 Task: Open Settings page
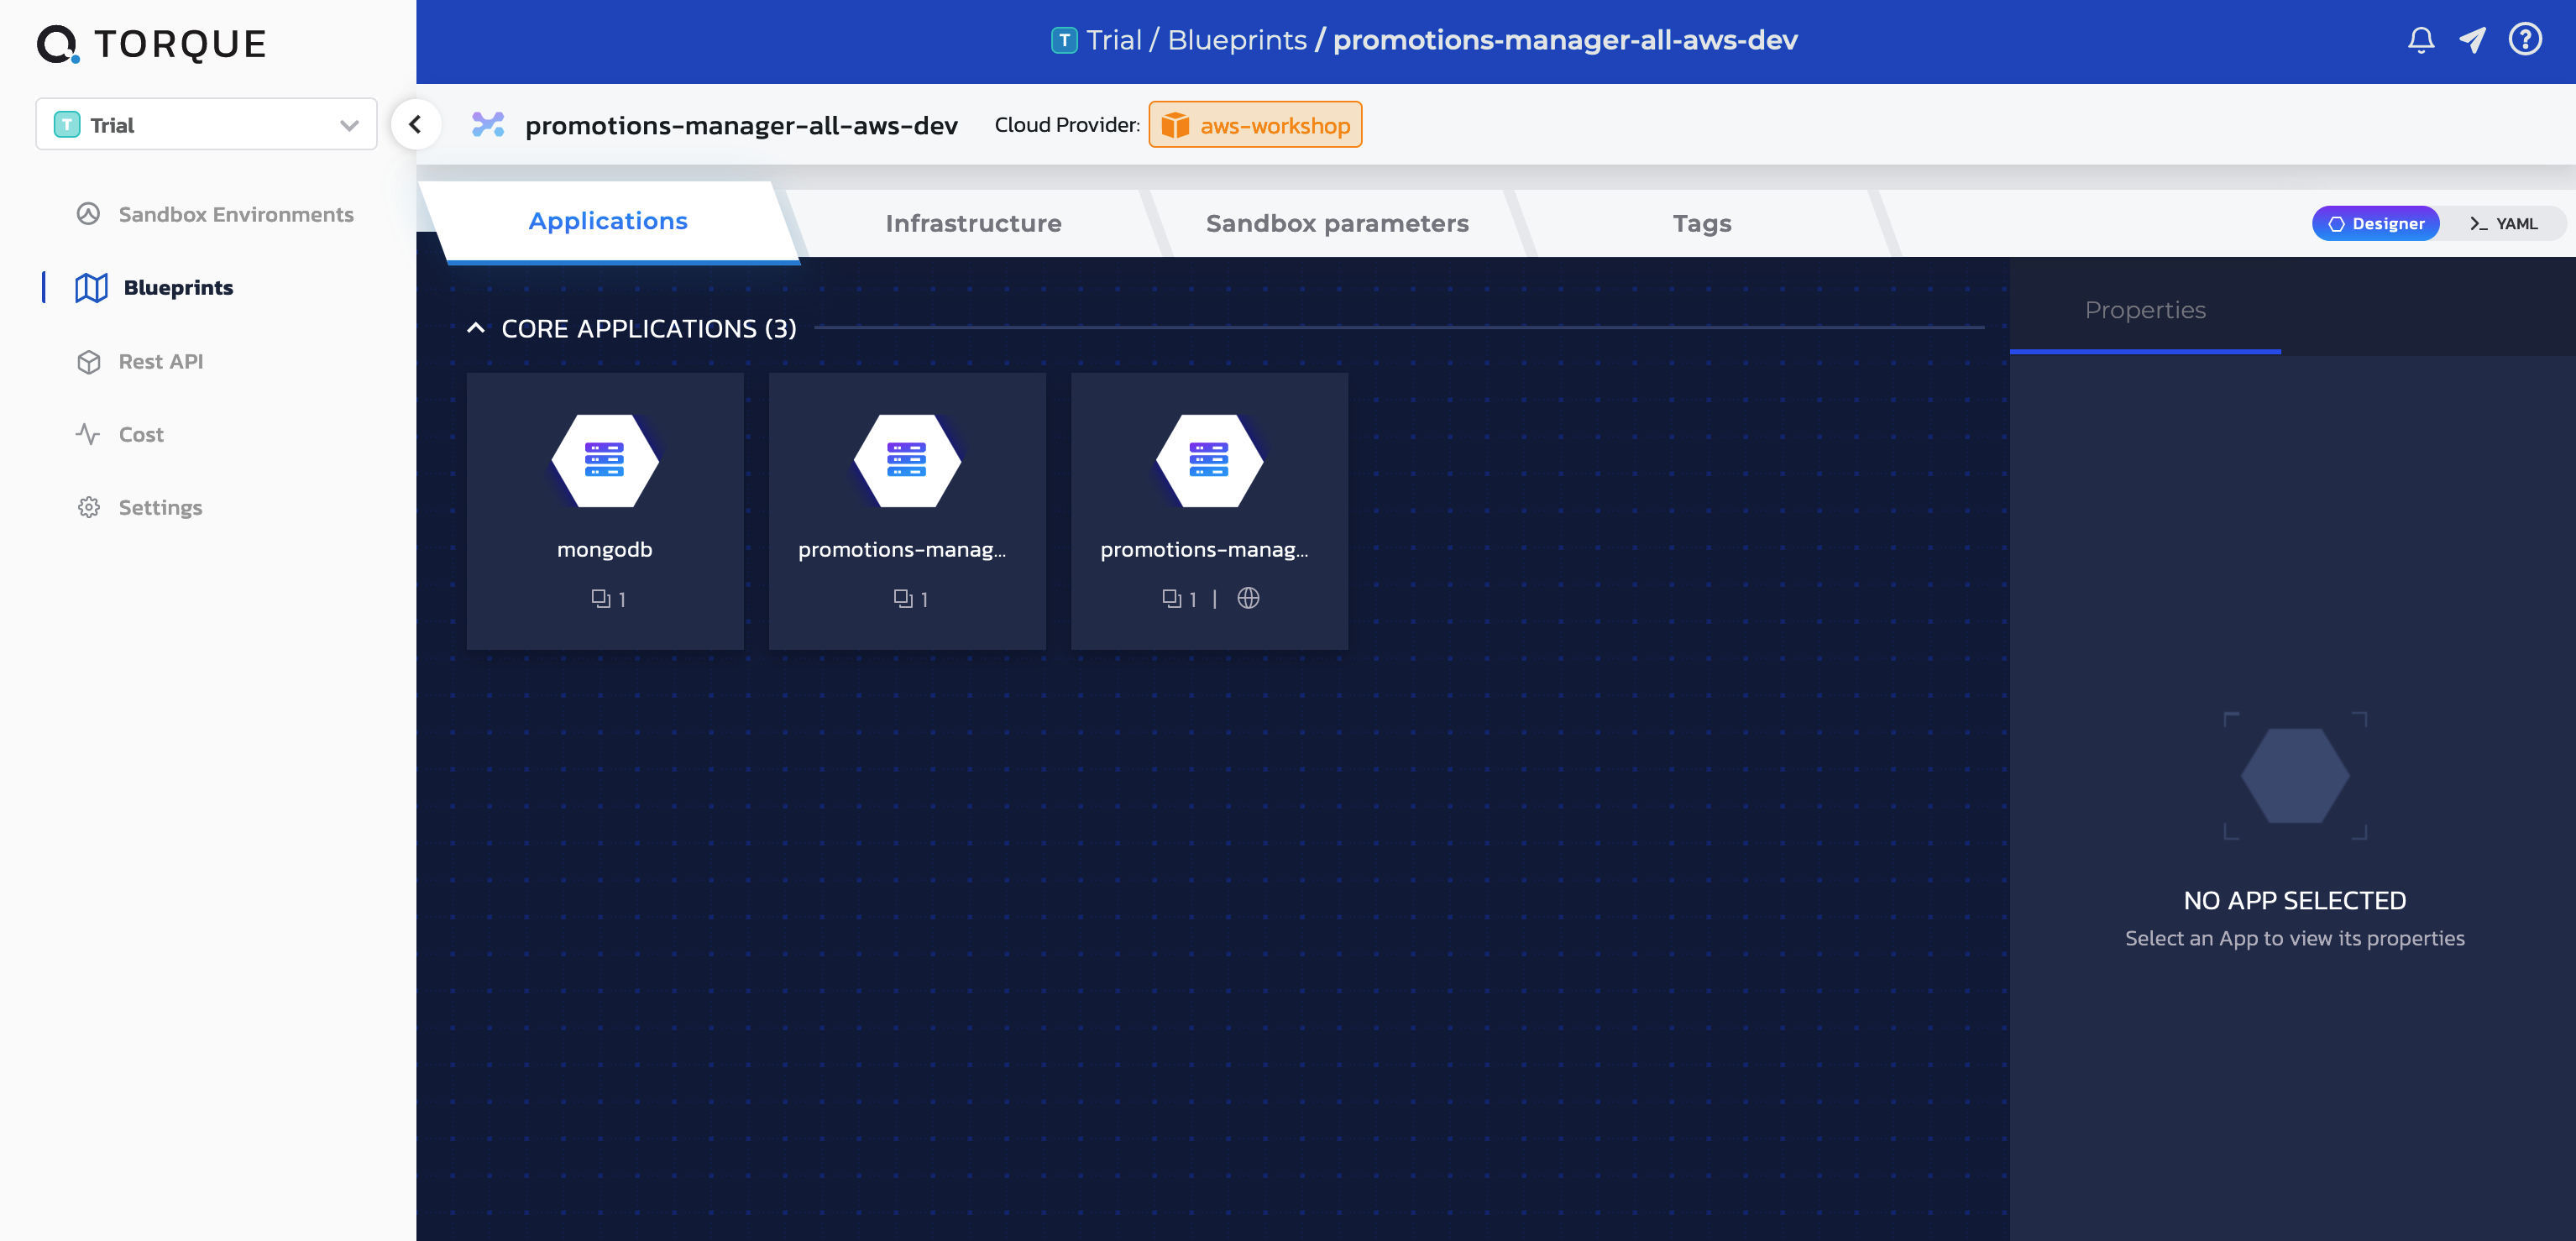[x=140, y=507]
